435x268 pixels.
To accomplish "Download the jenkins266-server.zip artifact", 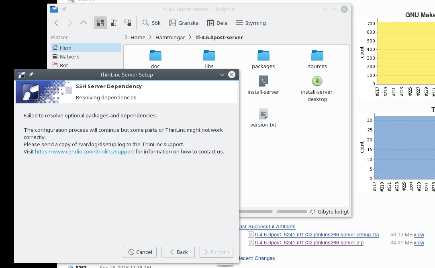I will pyautogui.click(x=309, y=242).
